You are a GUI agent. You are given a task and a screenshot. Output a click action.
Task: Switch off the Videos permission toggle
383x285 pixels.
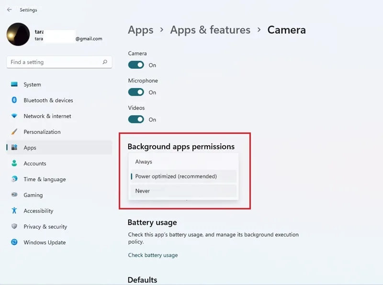(136, 120)
